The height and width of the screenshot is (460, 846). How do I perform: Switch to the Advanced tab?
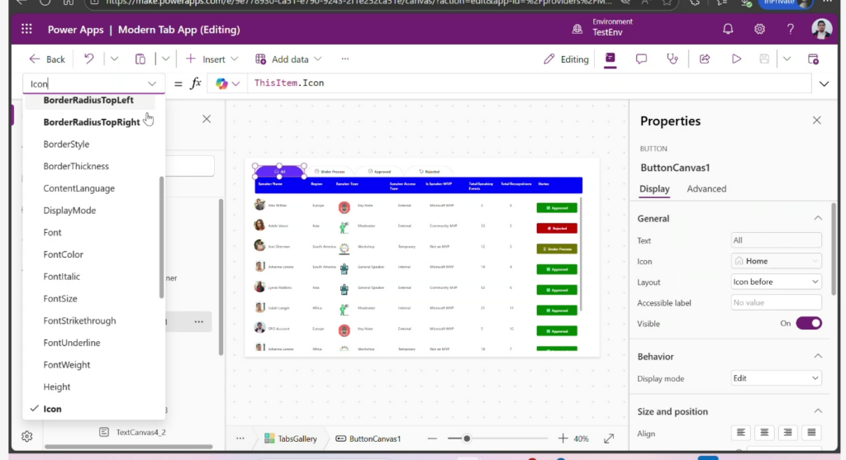click(706, 188)
